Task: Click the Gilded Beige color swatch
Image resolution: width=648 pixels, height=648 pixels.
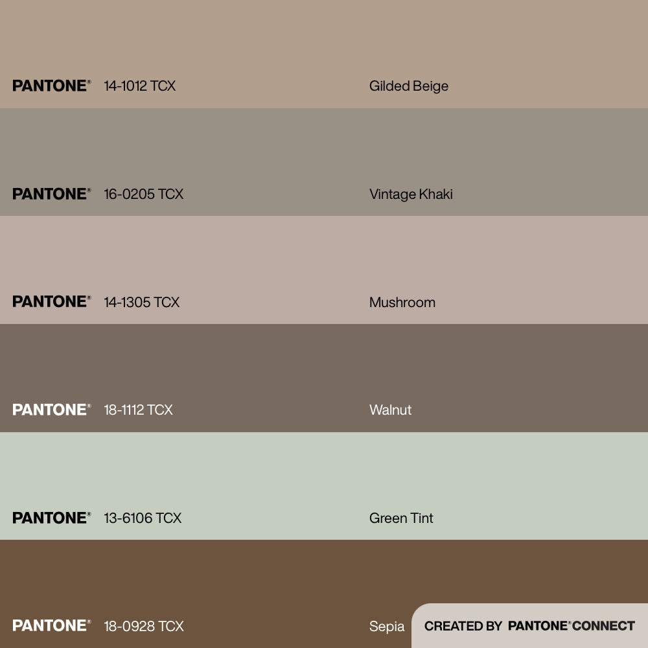Action: coord(324,39)
